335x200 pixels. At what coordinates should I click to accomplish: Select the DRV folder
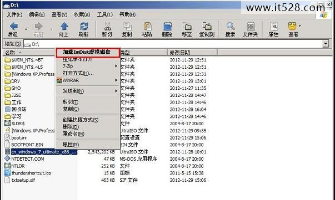[x=12, y=81]
